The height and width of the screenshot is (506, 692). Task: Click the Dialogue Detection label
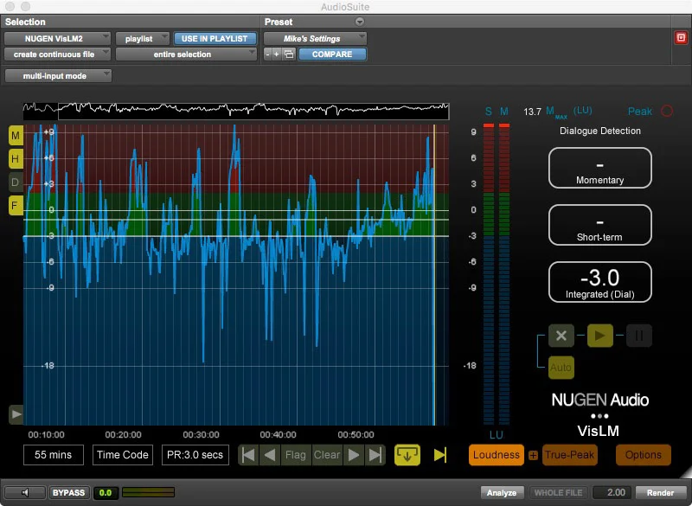(x=600, y=131)
